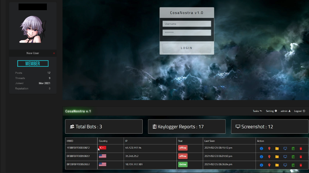Click the anime avatar thumbnail
This screenshot has height=173, width=309.
[x=33, y=29]
